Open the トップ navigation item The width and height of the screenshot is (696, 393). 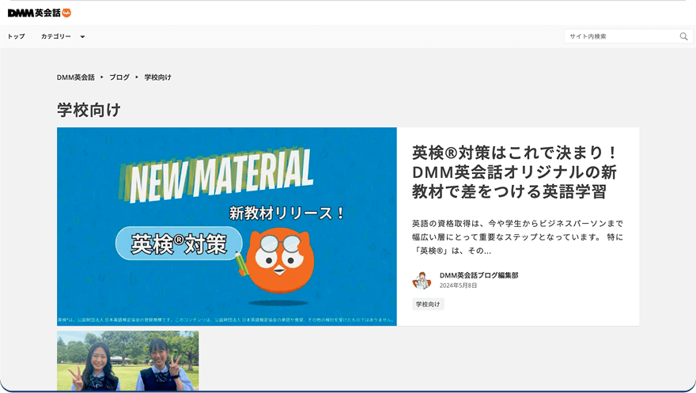click(16, 36)
